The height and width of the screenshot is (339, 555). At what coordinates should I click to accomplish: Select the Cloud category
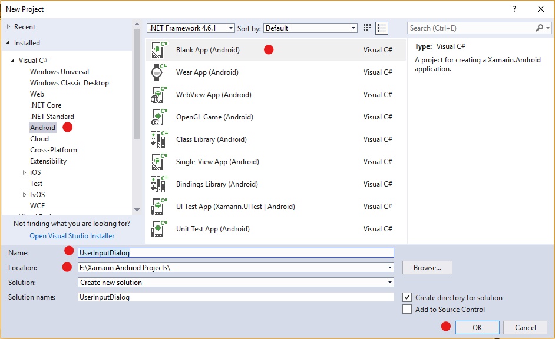point(39,138)
